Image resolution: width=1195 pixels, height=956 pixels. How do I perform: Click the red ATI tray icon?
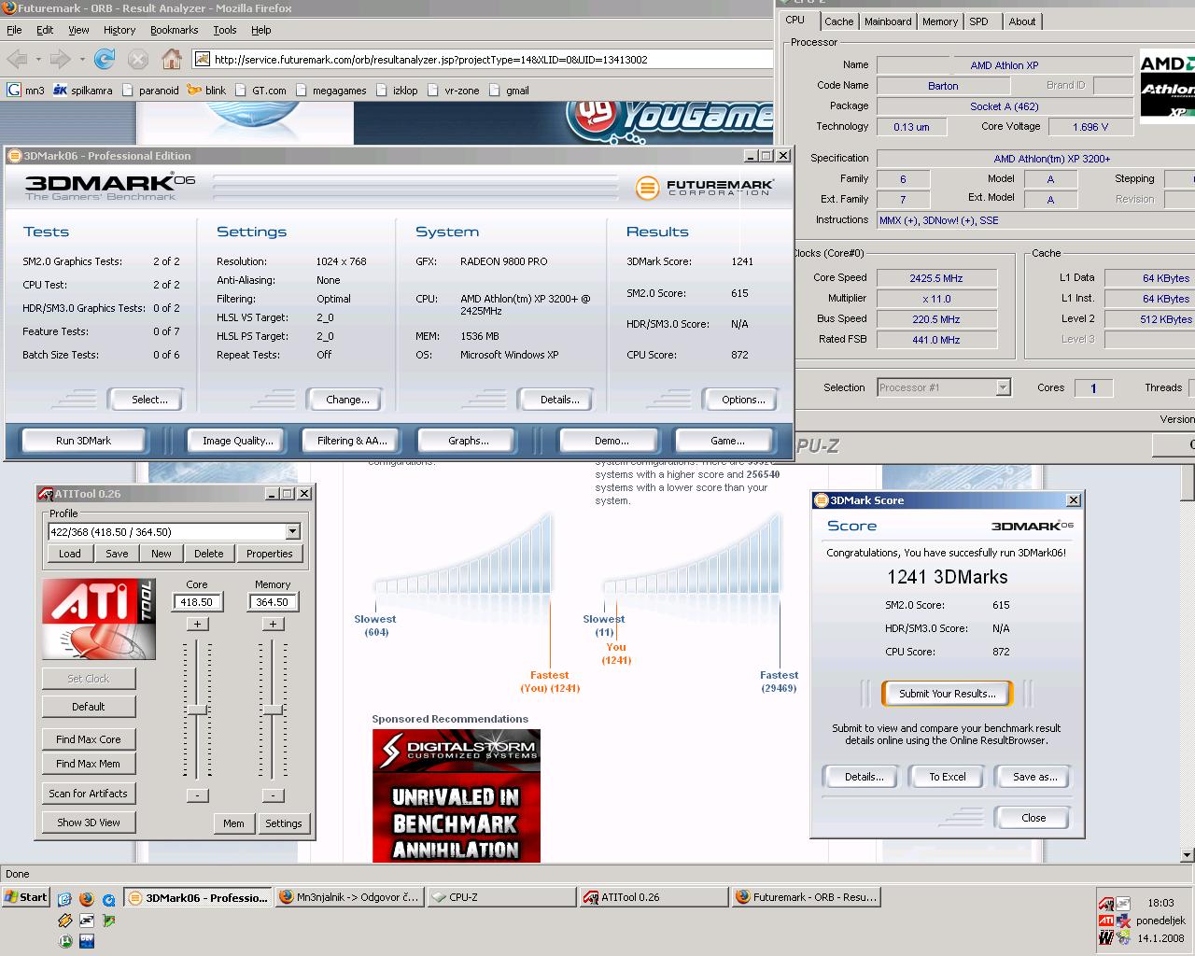(x=1106, y=921)
